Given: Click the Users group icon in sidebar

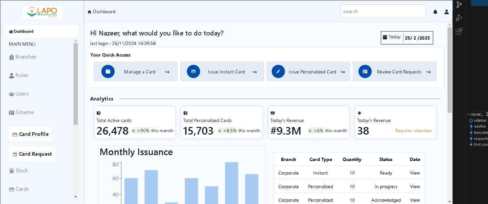Looking at the screenshot, I should pos(12,94).
